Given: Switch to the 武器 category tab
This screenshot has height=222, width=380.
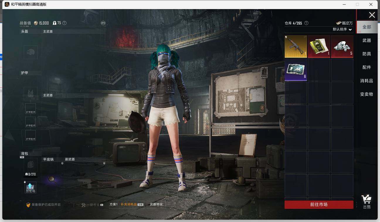Looking at the screenshot, I should tap(367, 40).
